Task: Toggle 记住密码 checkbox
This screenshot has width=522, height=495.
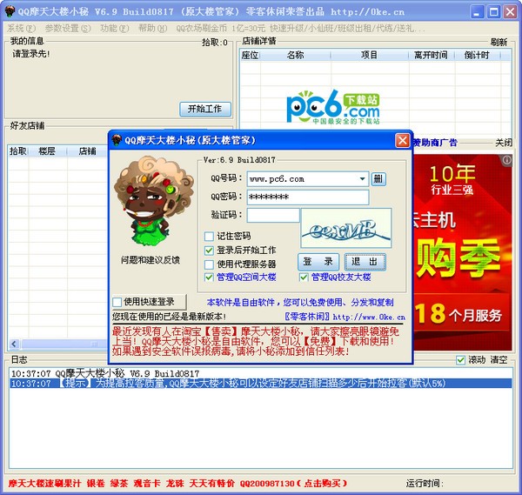Action: point(209,237)
